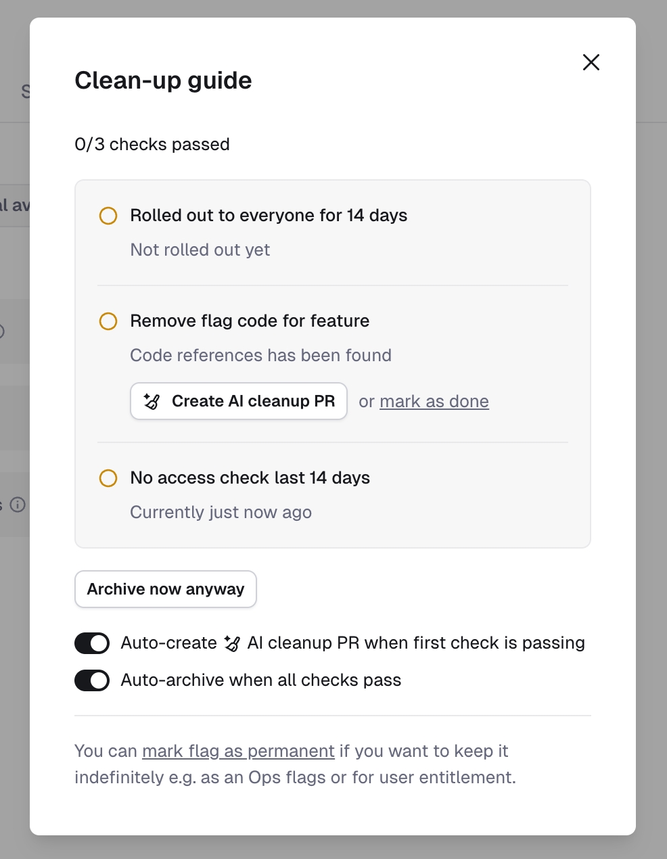Click status circle for No access check
667x859 pixels.
(108, 478)
